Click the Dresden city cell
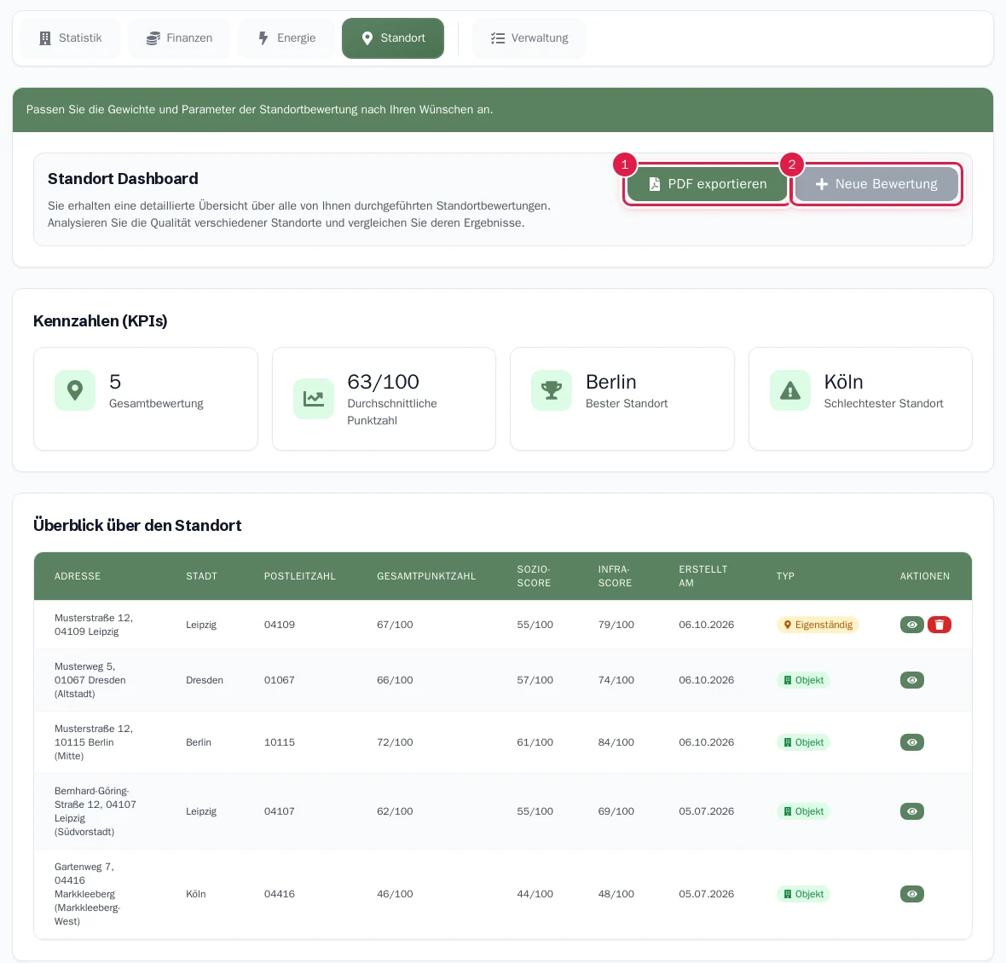The width and height of the screenshot is (1006, 963). click(x=205, y=679)
